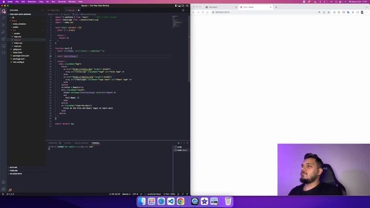Open the Explorer view in activity bar
The height and width of the screenshot is (208, 370).
point(3,11)
